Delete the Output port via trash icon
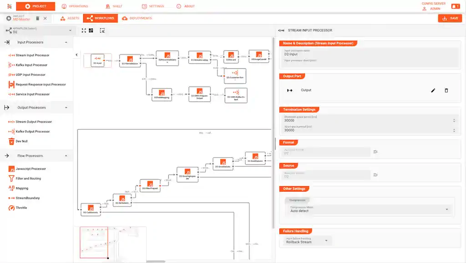466x263 pixels. 446,90
